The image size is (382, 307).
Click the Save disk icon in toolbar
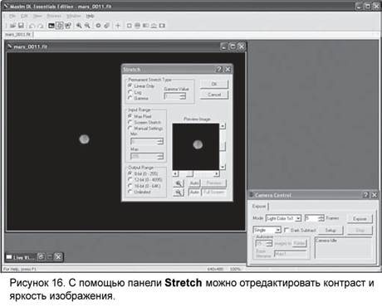point(21,26)
